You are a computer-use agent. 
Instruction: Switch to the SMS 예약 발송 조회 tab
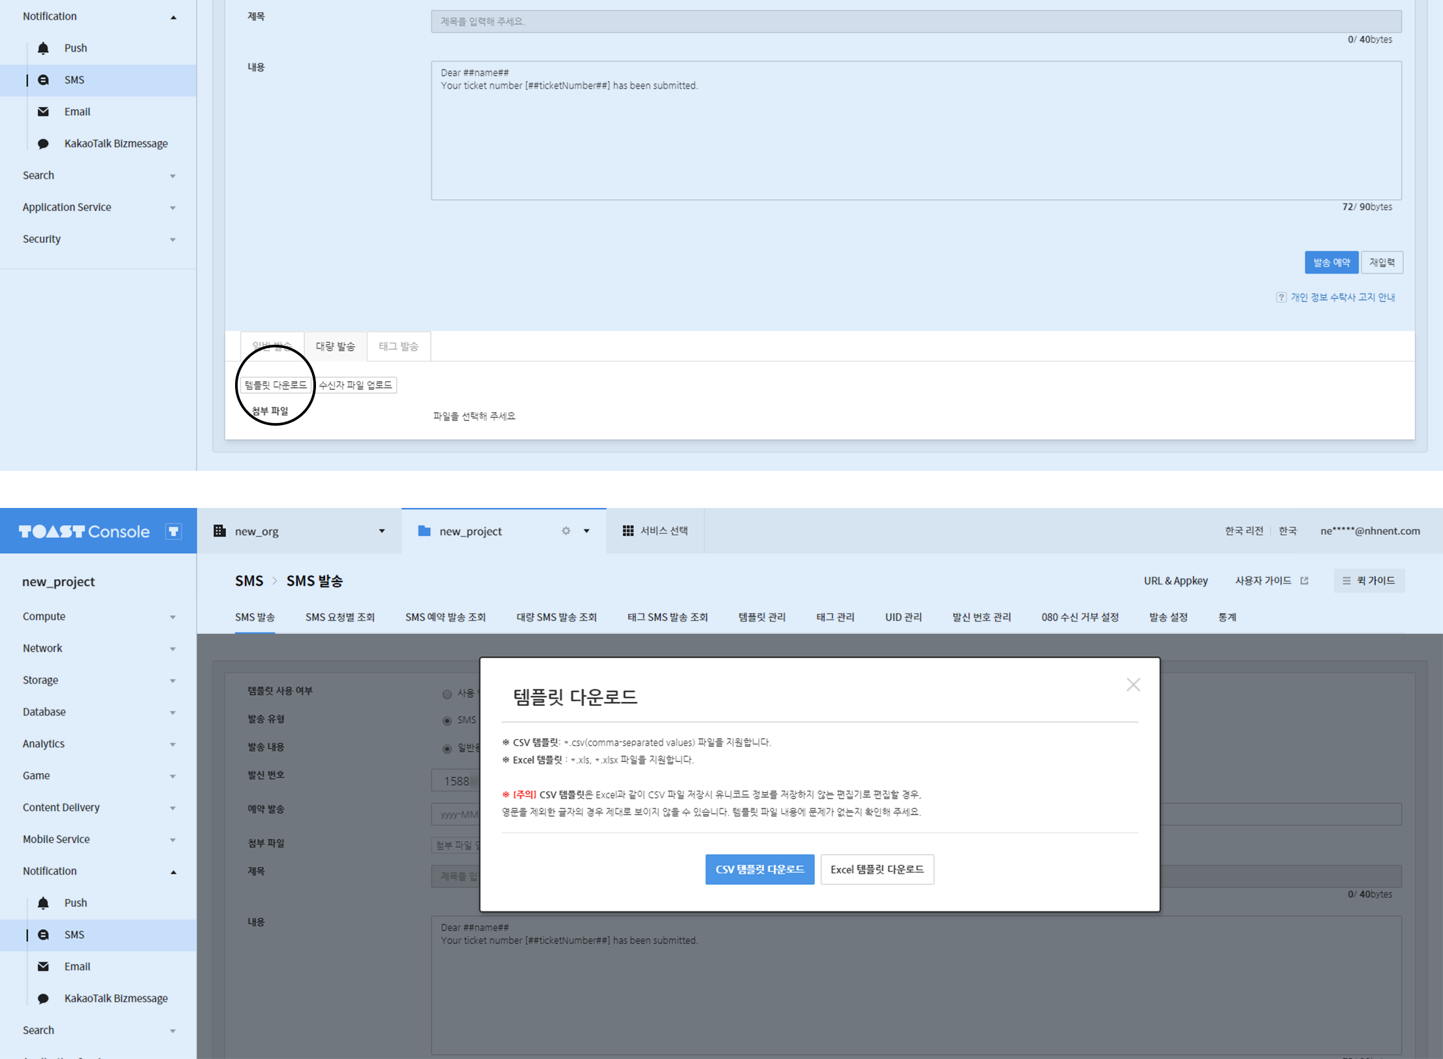(445, 617)
